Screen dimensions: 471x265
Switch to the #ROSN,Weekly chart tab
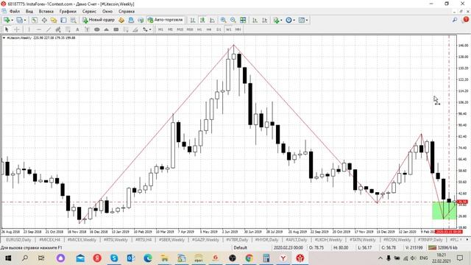pos(397,240)
